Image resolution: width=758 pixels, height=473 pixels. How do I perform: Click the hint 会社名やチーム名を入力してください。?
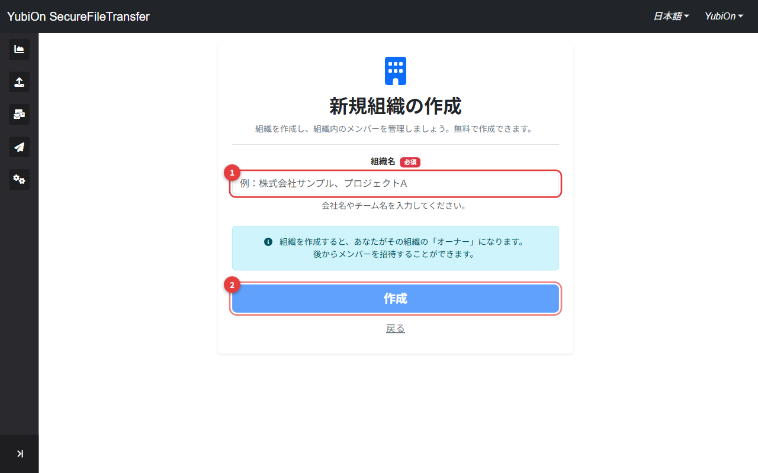point(396,206)
